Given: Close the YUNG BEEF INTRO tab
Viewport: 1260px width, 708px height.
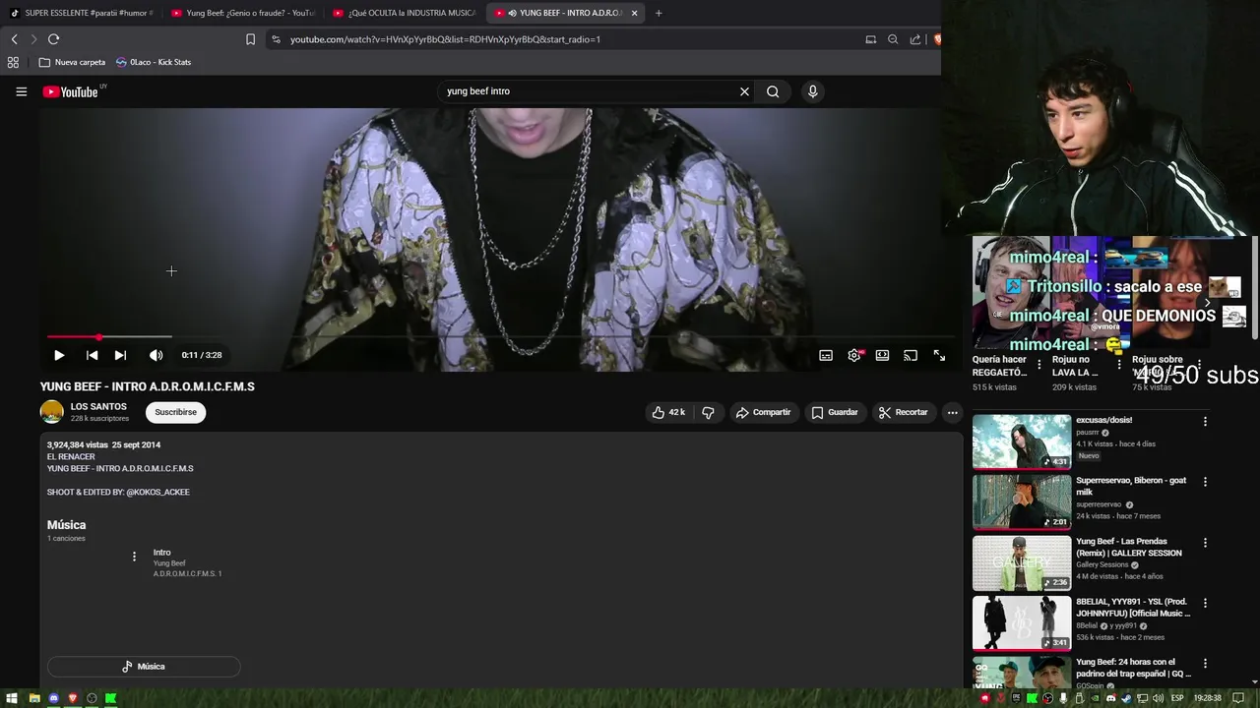Looking at the screenshot, I should tap(635, 13).
